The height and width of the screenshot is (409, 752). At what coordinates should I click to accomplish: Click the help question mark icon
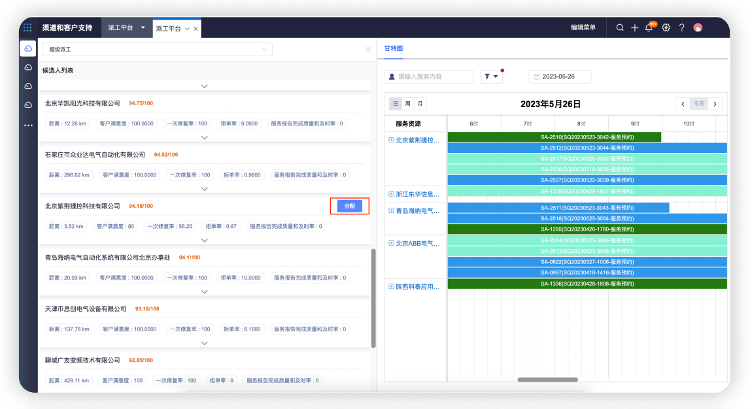tap(681, 27)
